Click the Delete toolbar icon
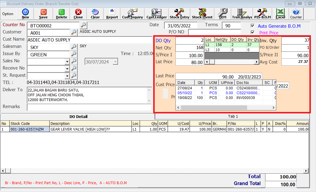The image size is (316, 192). click(61, 14)
